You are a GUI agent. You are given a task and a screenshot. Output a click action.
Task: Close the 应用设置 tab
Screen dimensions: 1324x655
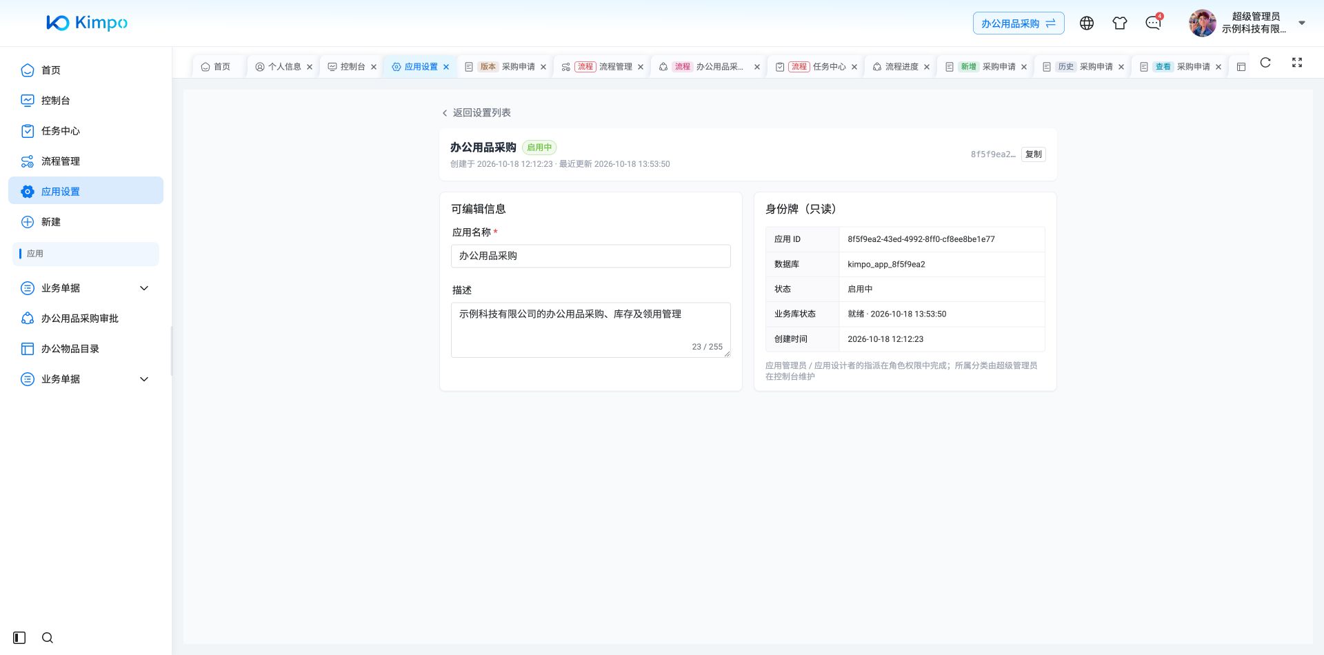(x=446, y=67)
